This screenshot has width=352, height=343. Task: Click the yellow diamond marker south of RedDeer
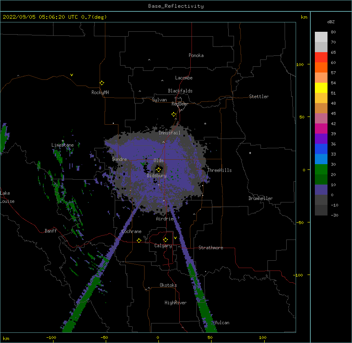pos(174,114)
